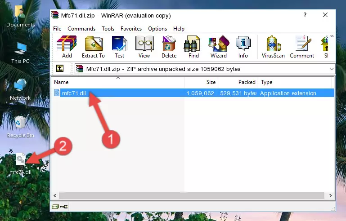Viewport: 346px width, 221px height.
Task: Select the mfc71.dll desktop file
Action: [x=20, y=164]
